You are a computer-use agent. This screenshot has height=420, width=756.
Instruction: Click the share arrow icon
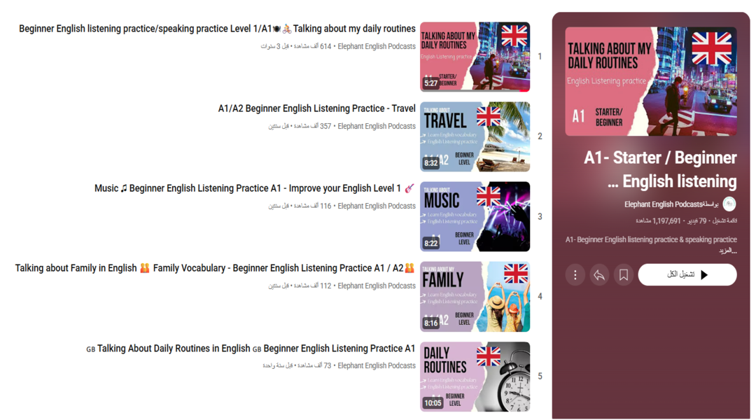[x=598, y=275]
